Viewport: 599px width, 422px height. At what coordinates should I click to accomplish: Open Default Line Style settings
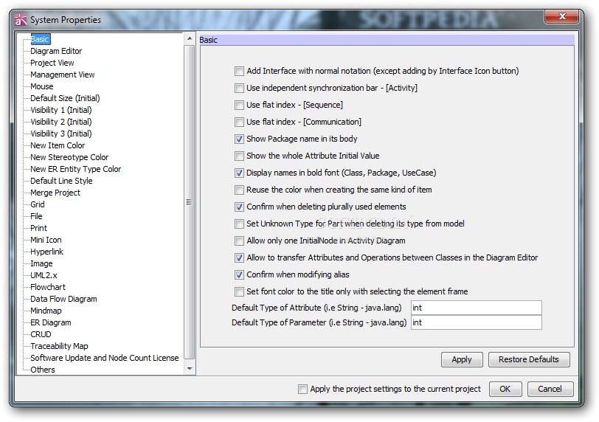(x=61, y=181)
